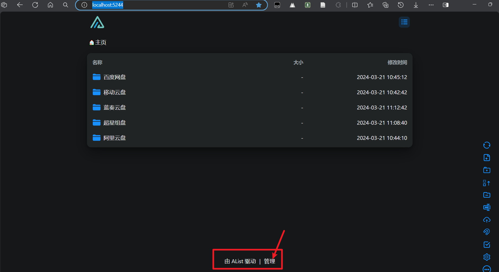499x272 pixels.
Task: Click the more options ellipsis circle icon
Action: tap(487, 269)
